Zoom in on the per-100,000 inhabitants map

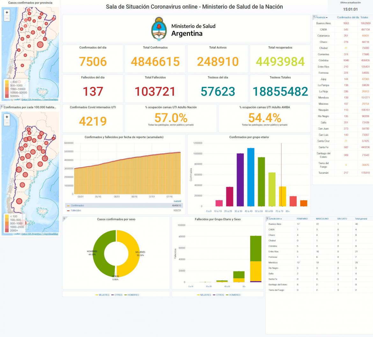(x=7, y=117)
